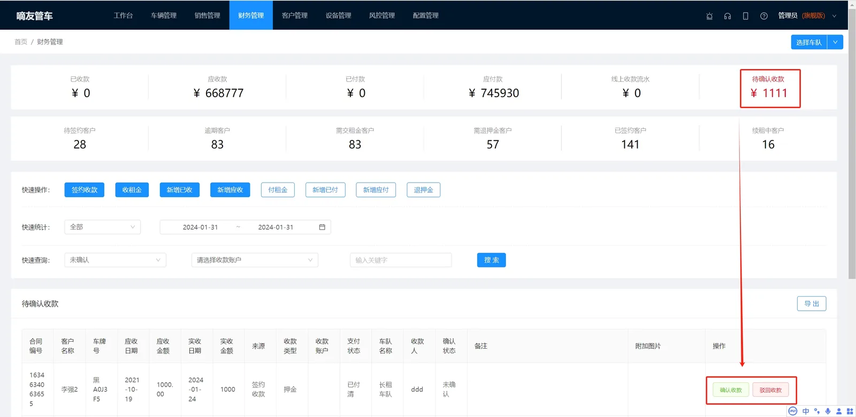This screenshot has height=417, width=856.
Task: Select the 财务管理 menu tab
Action: click(251, 15)
